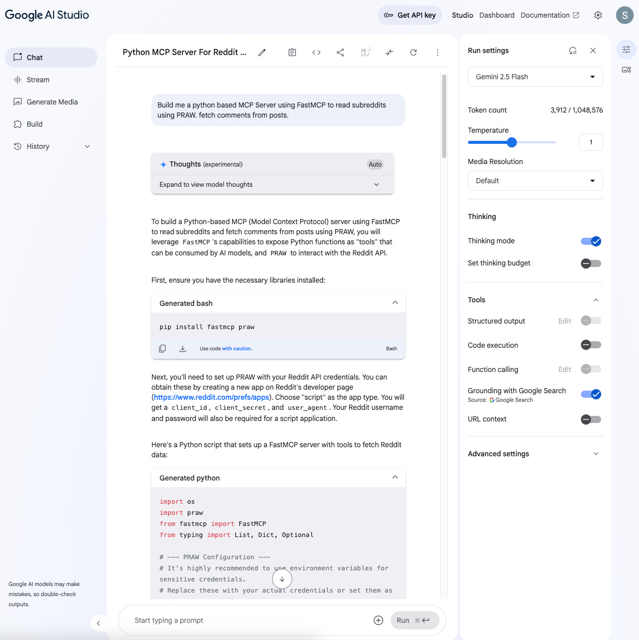639x640 pixels.
Task: Click Edit next to Structured output
Action: [x=564, y=321]
